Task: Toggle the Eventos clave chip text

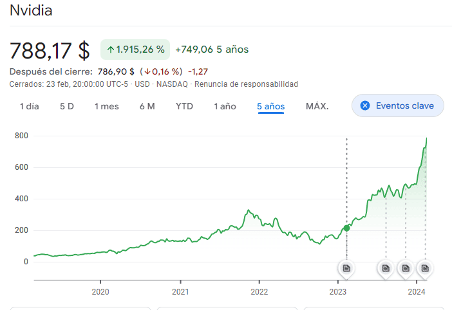Action: (404, 105)
